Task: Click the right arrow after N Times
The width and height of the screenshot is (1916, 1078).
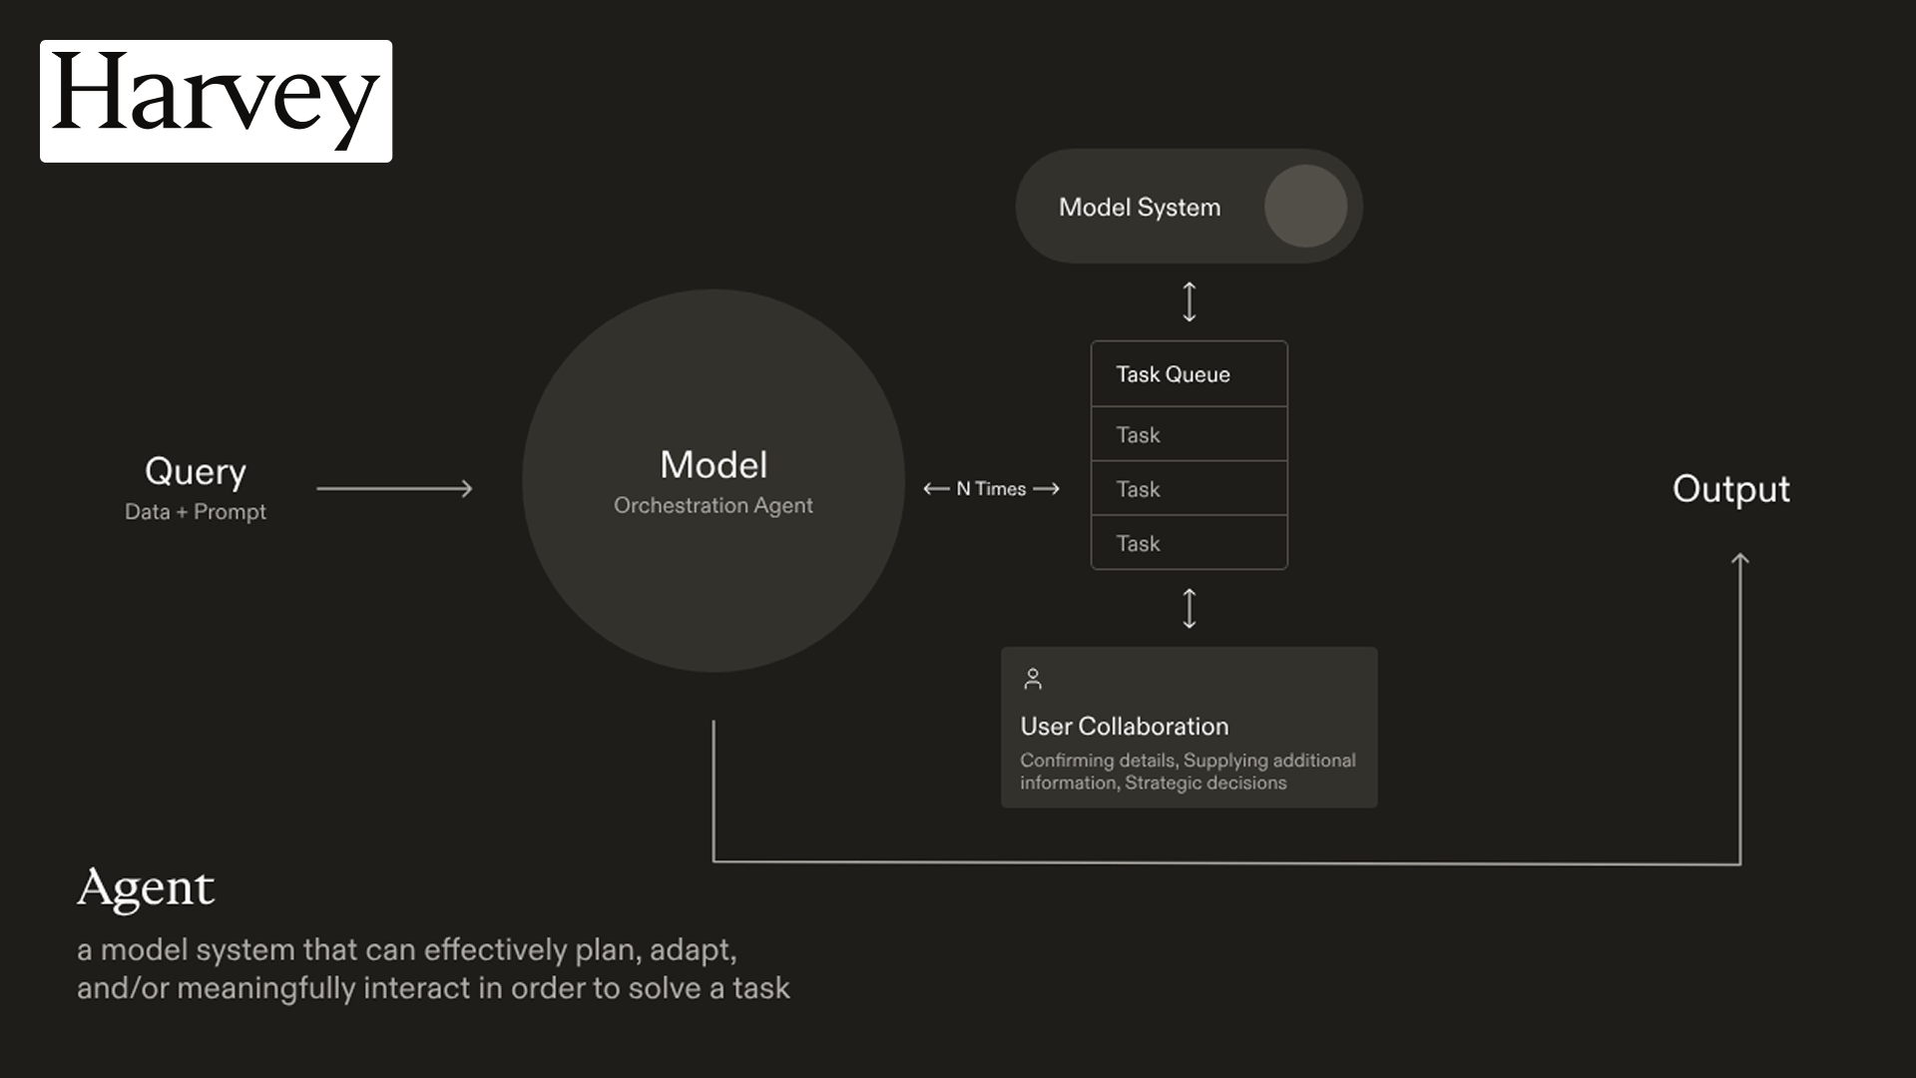Action: [x=1046, y=488]
